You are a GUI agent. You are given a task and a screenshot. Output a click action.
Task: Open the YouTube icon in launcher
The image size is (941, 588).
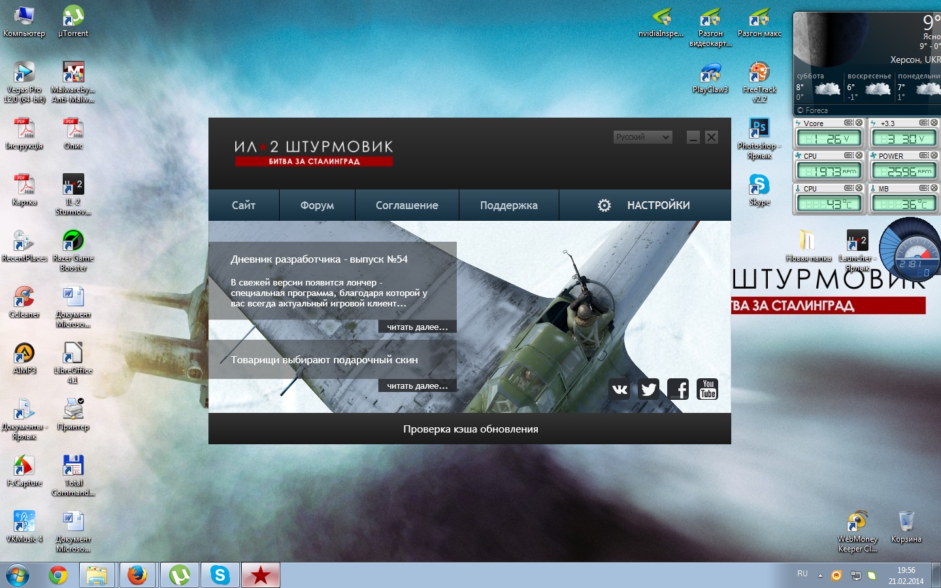click(708, 390)
